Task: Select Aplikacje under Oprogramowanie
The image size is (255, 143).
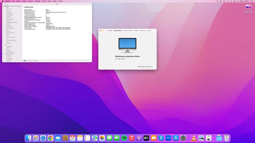Action: click(9, 55)
